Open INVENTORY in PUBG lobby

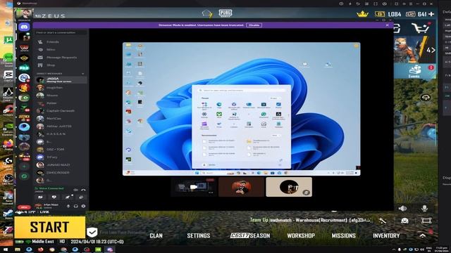(386, 236)
